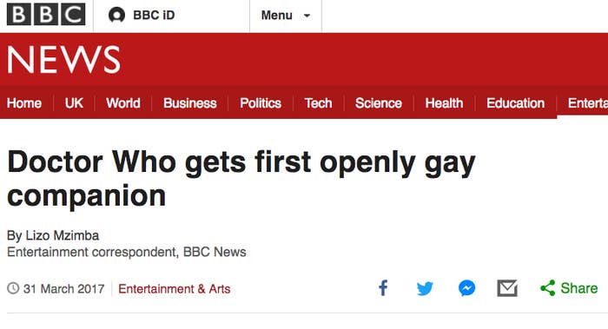Open the green Share icon
This screenshot has width=608, height=329.
pyautogui.click(x=547, y=288)
